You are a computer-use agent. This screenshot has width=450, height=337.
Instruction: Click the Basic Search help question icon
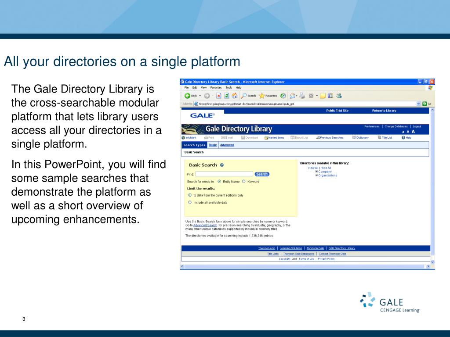coord(222,165)
